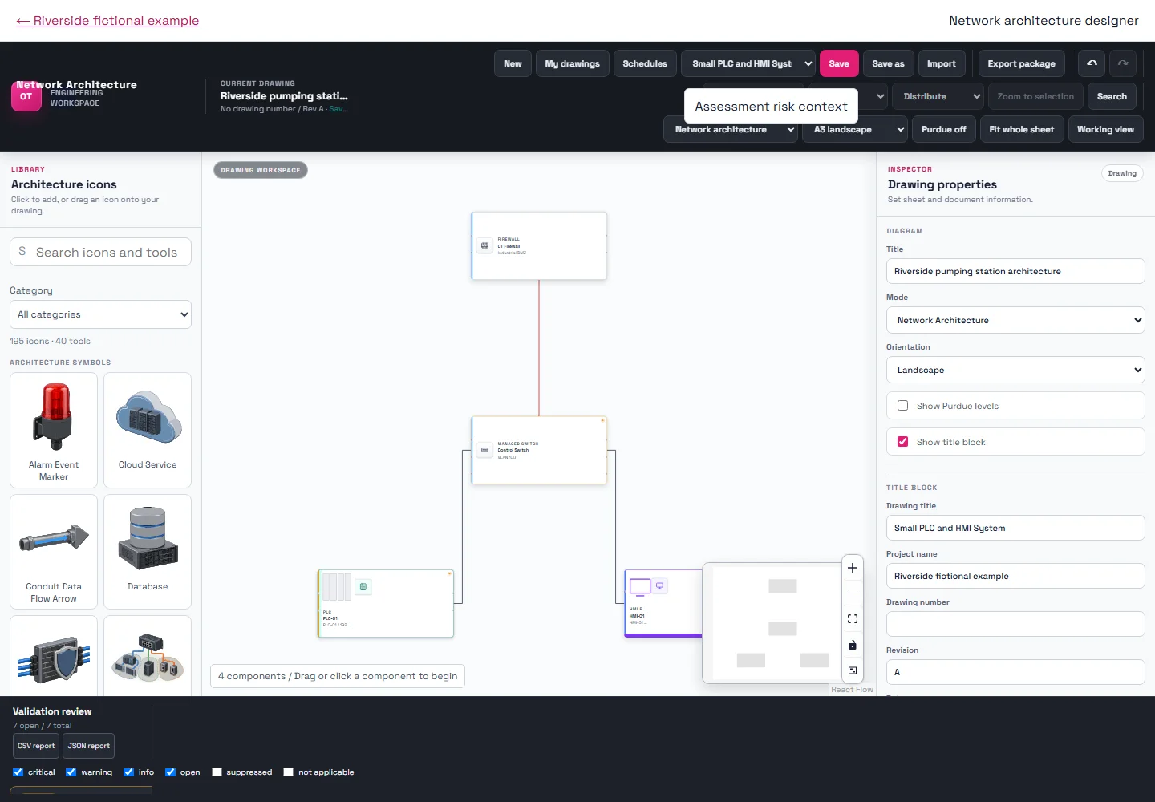Select the network devices cluster library icon
This screenshot has width=1155, height=802.
point(148,658)
